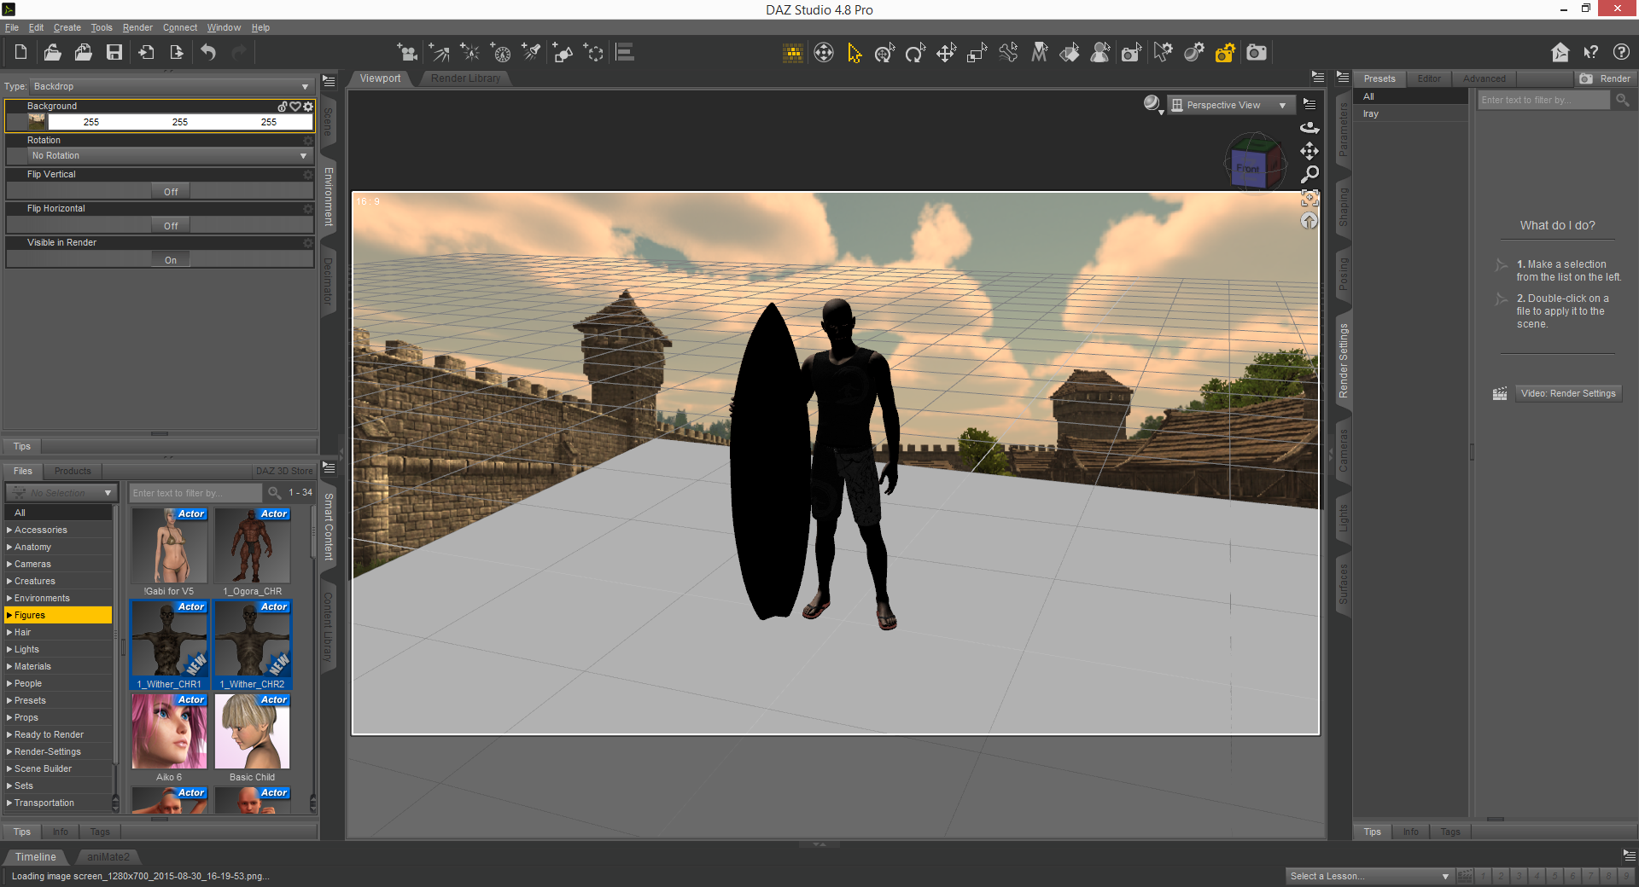Image resolution: width=1639 pixels, height=887 pixels.
Task: Open the DAZ 3D Store link
Action: [x=284, y=471]
